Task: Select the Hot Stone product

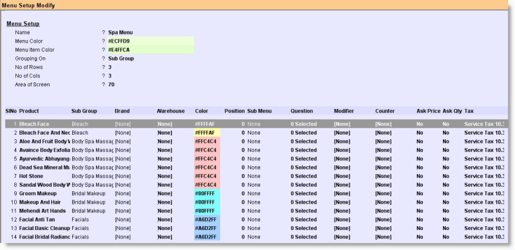Action: pos(31,177)
